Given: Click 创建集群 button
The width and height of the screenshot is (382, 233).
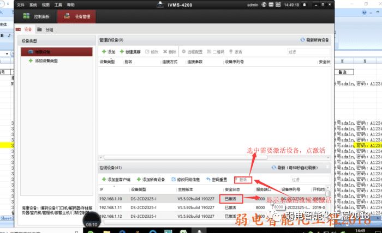Looking at the screenshot, I should point(130,52).
